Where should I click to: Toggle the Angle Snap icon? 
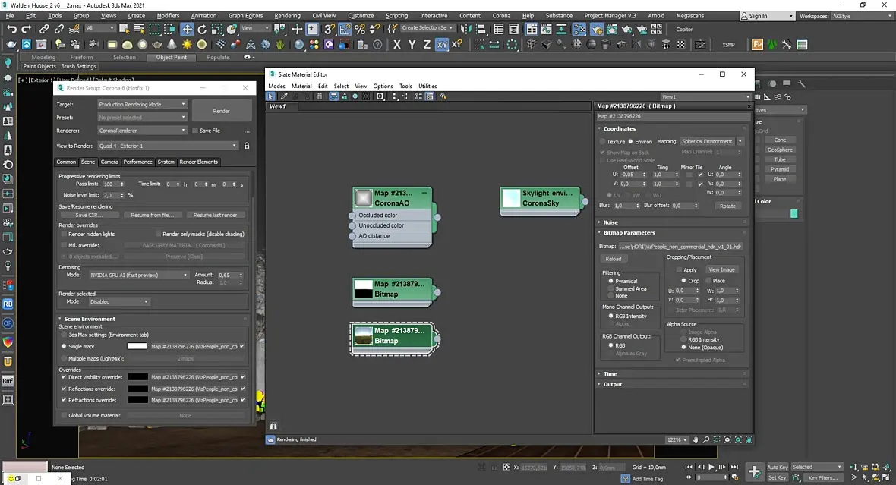[345, 29]
